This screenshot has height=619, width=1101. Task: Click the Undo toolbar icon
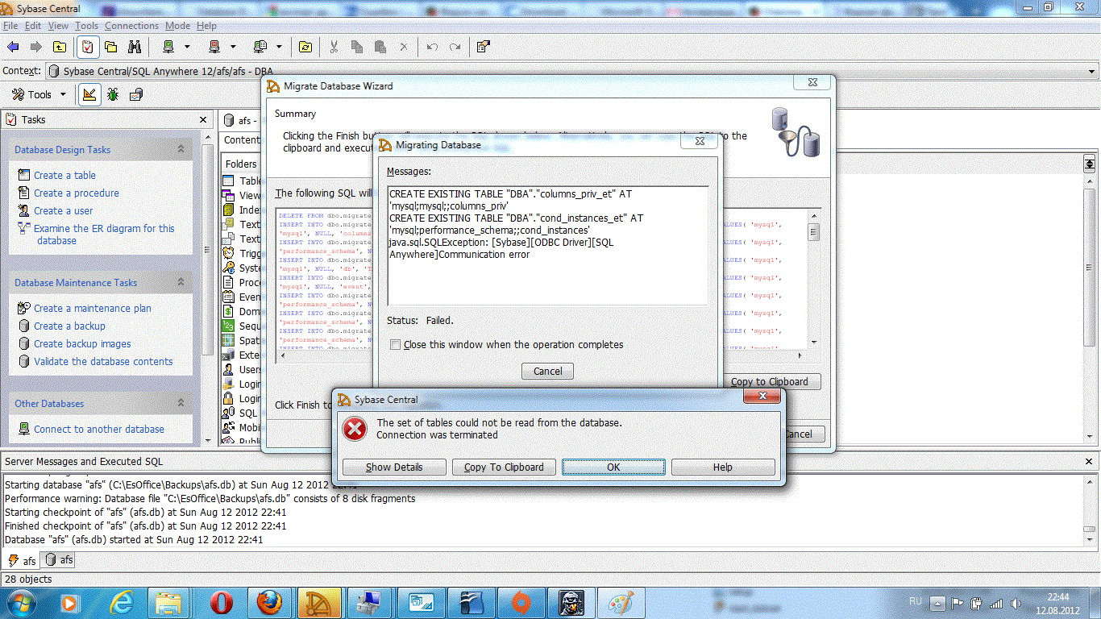[x=432, y=47]
